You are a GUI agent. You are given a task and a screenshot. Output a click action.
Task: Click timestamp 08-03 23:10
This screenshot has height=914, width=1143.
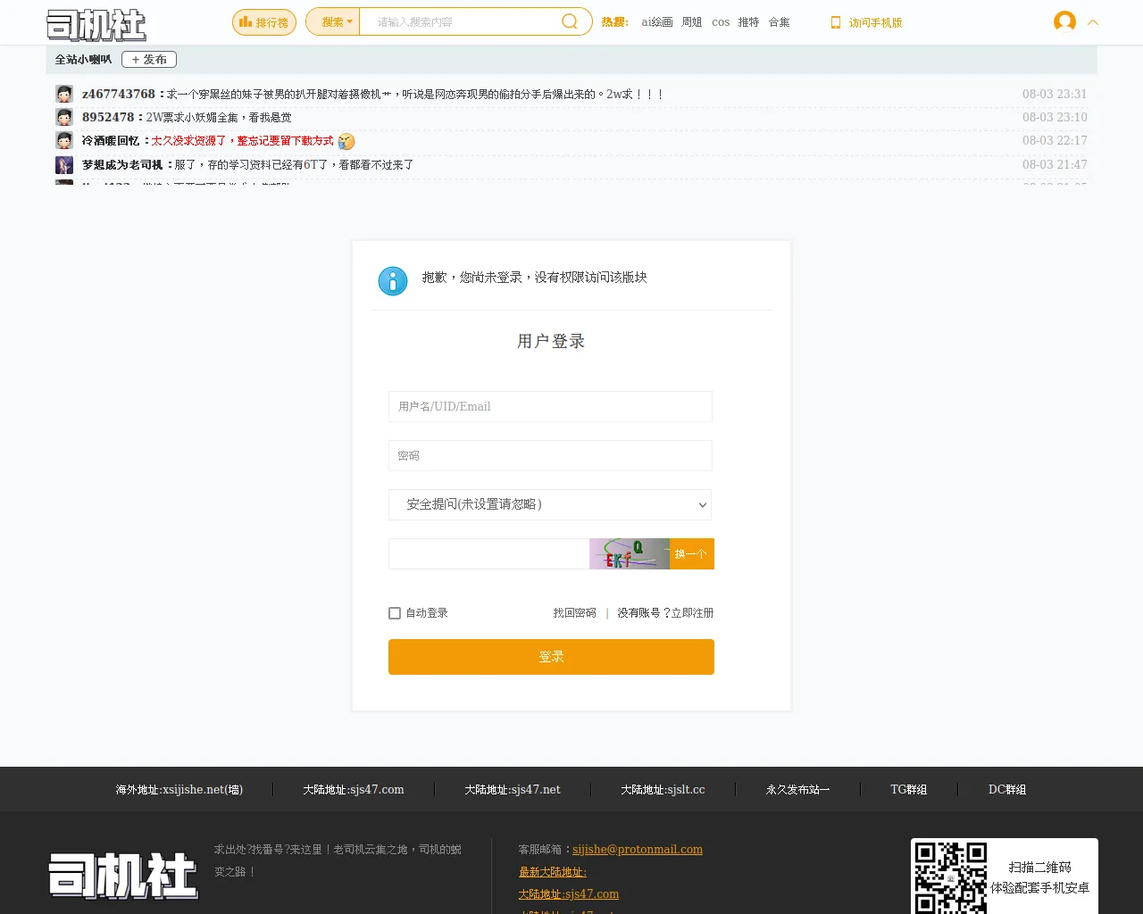1055,117
